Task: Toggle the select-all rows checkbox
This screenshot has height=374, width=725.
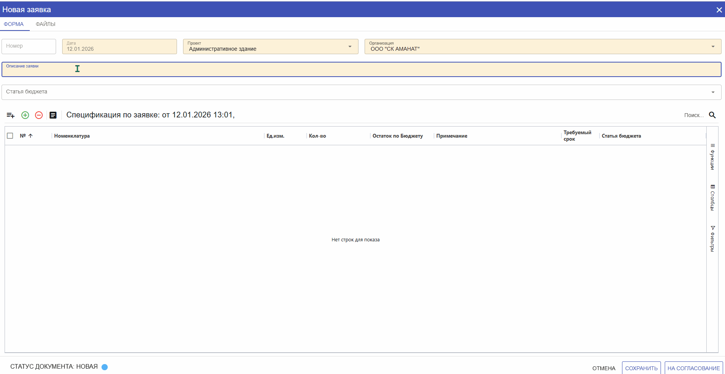Action: click(10, 136)
